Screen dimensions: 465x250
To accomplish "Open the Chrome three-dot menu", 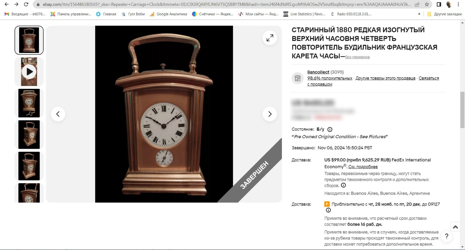I will pos(458,4).
